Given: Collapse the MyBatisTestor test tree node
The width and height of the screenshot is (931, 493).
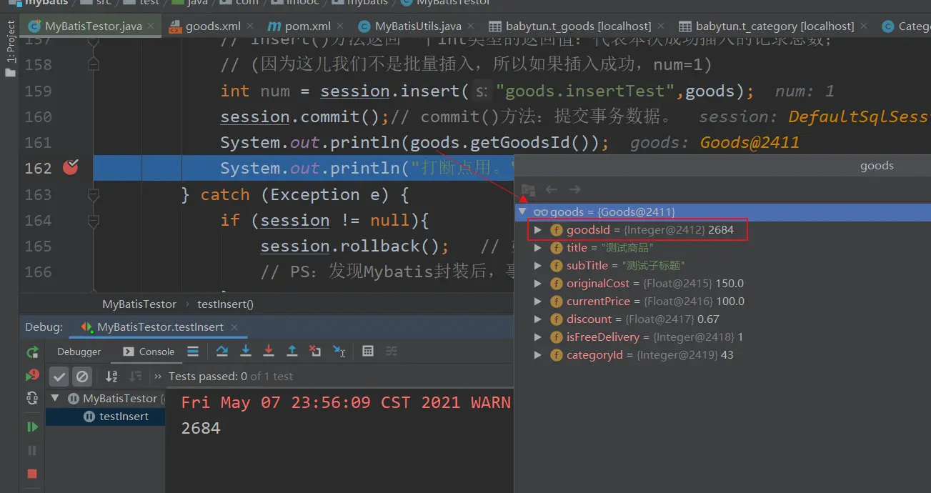Looking at the screenshot, I should point(56,399).
